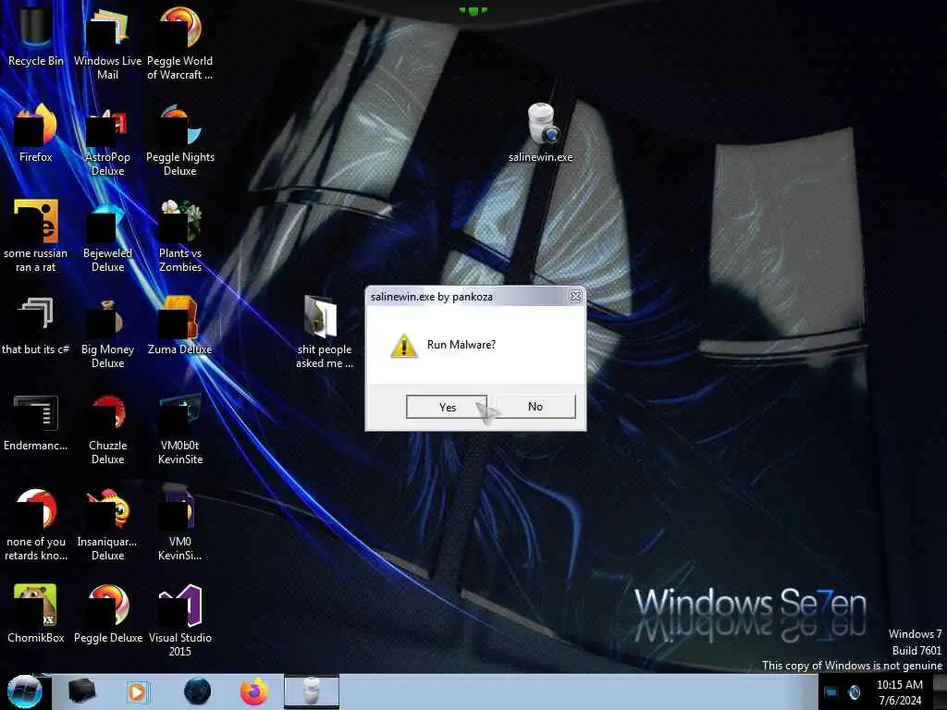Select salinewin.exe taskbar button

click(x=311, y=692)
